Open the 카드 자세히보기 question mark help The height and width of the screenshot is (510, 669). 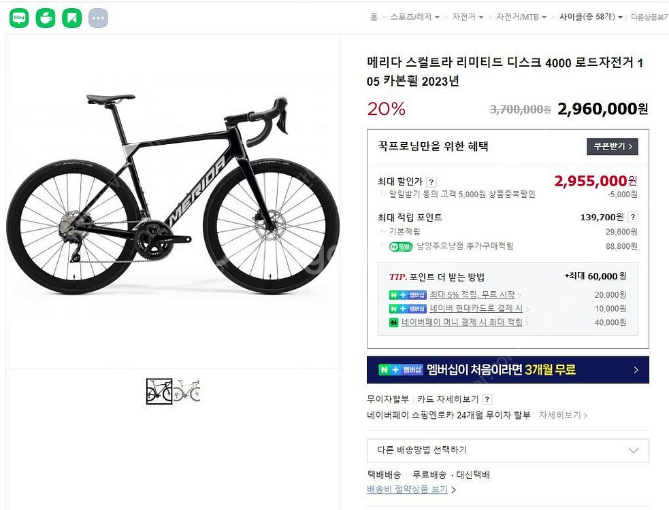(487, 400)
